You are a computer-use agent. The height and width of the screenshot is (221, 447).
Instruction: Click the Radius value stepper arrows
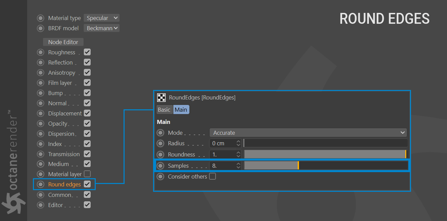[x=238, y=143]
